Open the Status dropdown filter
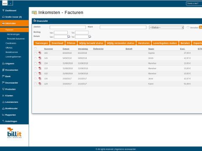Image resolution: width=202 pixels, height=151 pixels. (166, 27)
